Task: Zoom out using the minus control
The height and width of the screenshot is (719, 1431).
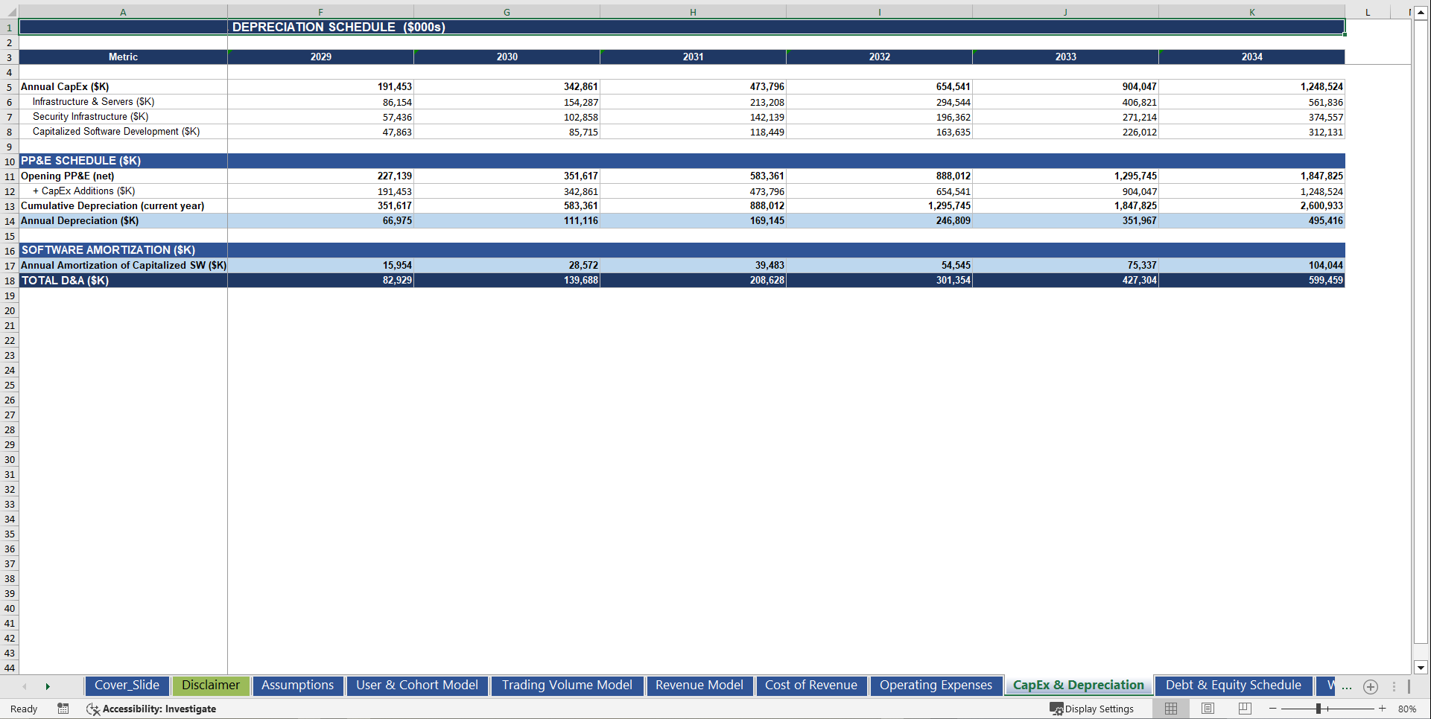Action: pos(1274,709)
